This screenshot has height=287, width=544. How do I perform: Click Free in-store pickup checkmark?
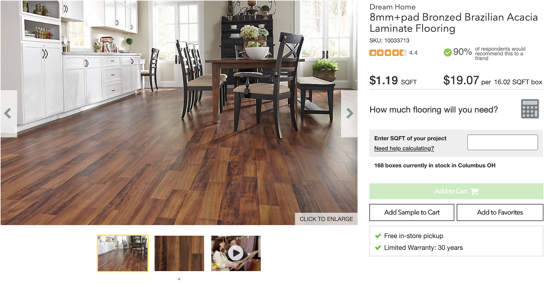(x=378, y=236)
